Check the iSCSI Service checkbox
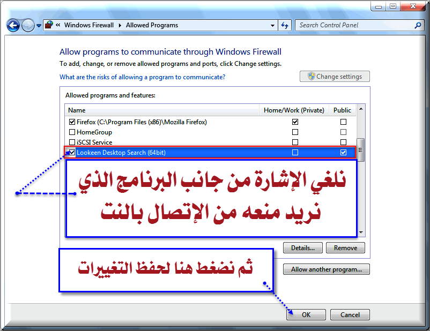This screenshot has width=430, height=331. coord(72,142)
